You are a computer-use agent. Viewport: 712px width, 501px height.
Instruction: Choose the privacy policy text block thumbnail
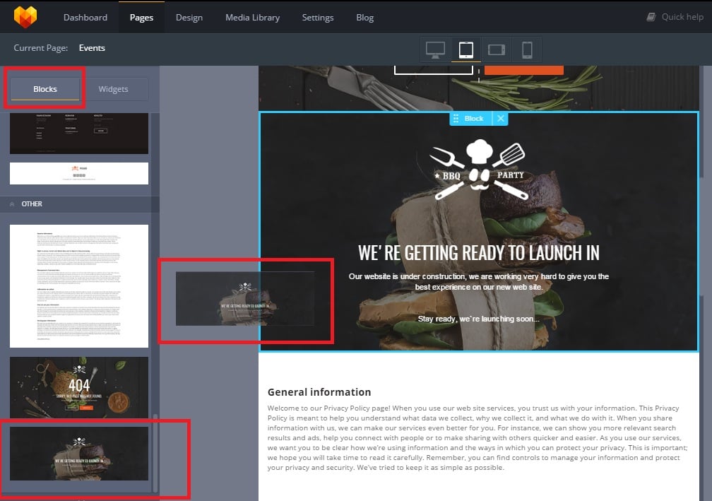pos(79,285)
